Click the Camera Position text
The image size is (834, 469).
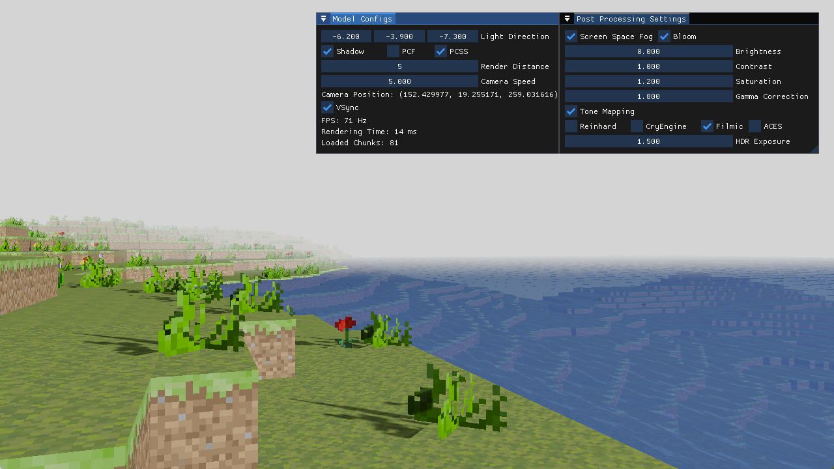point(440,94)
